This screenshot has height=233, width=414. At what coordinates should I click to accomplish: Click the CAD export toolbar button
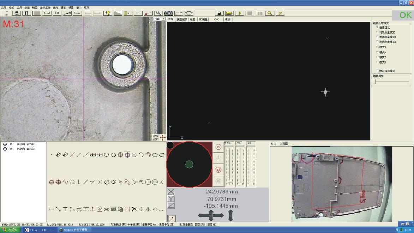coord(57,13)
